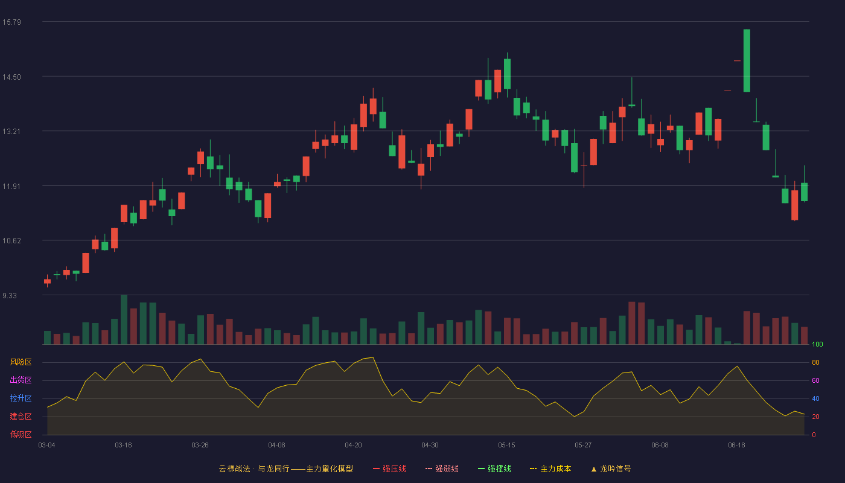Click the 风险区 zone label
Viewport: 845px width, 483px height.
click(x=21, y=362)
